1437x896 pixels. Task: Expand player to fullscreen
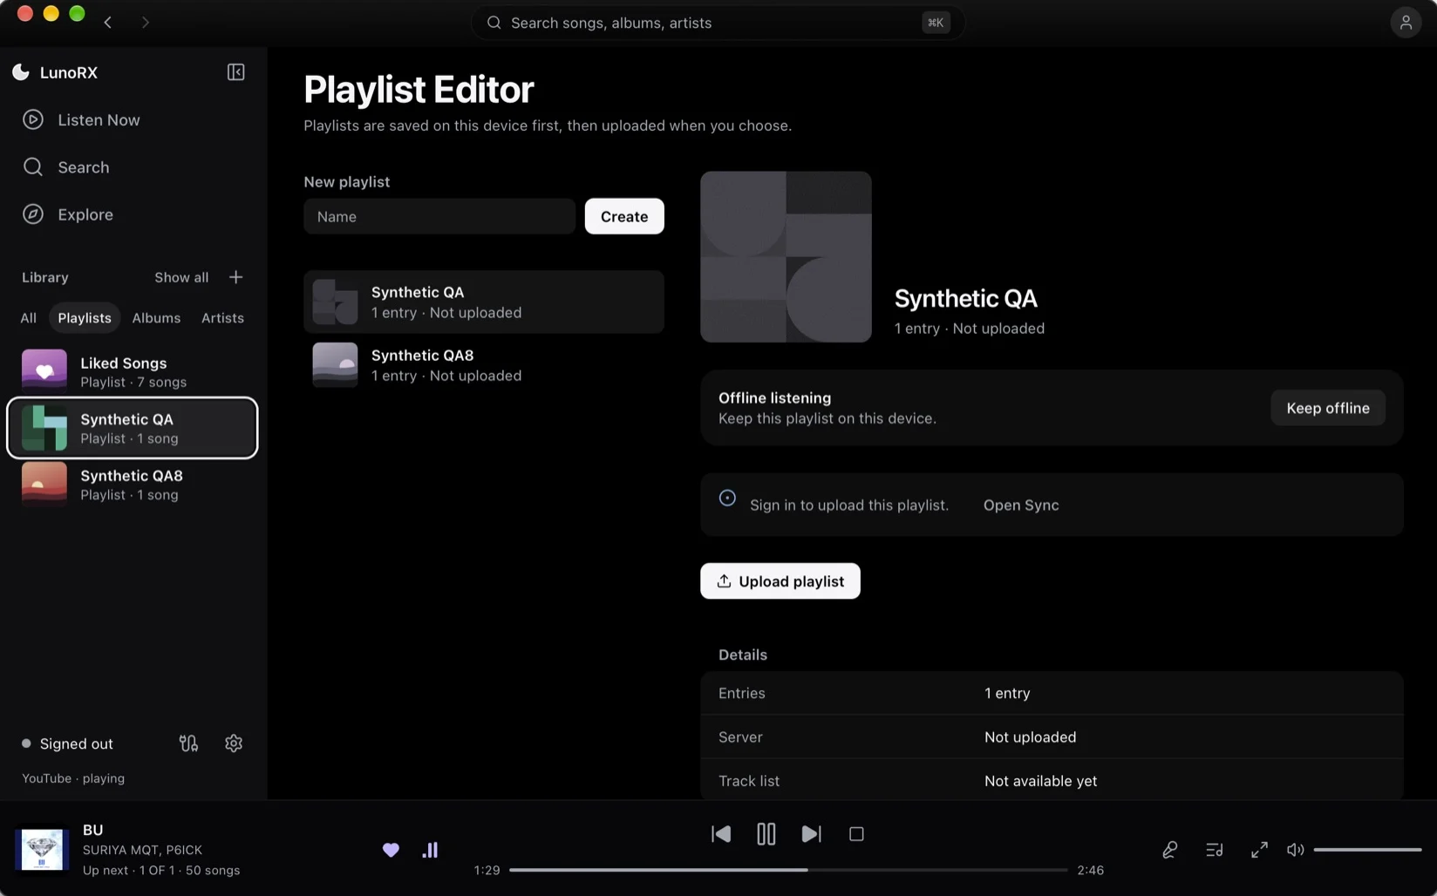(1259, 850)
